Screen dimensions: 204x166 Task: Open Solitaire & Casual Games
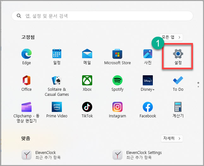click(57, 86)
